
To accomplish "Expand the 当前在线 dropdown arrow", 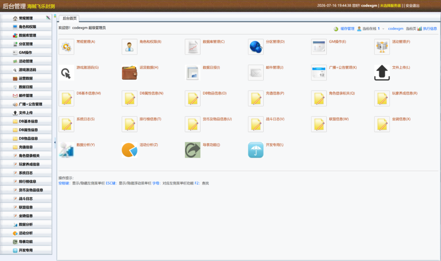I will point(383,29).
